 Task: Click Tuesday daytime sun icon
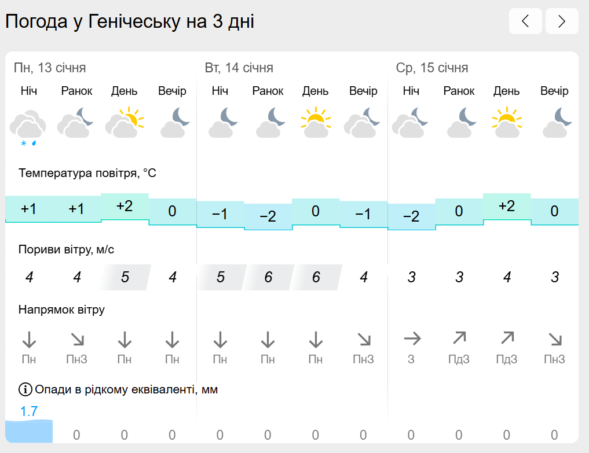click(x=316, y=122)
